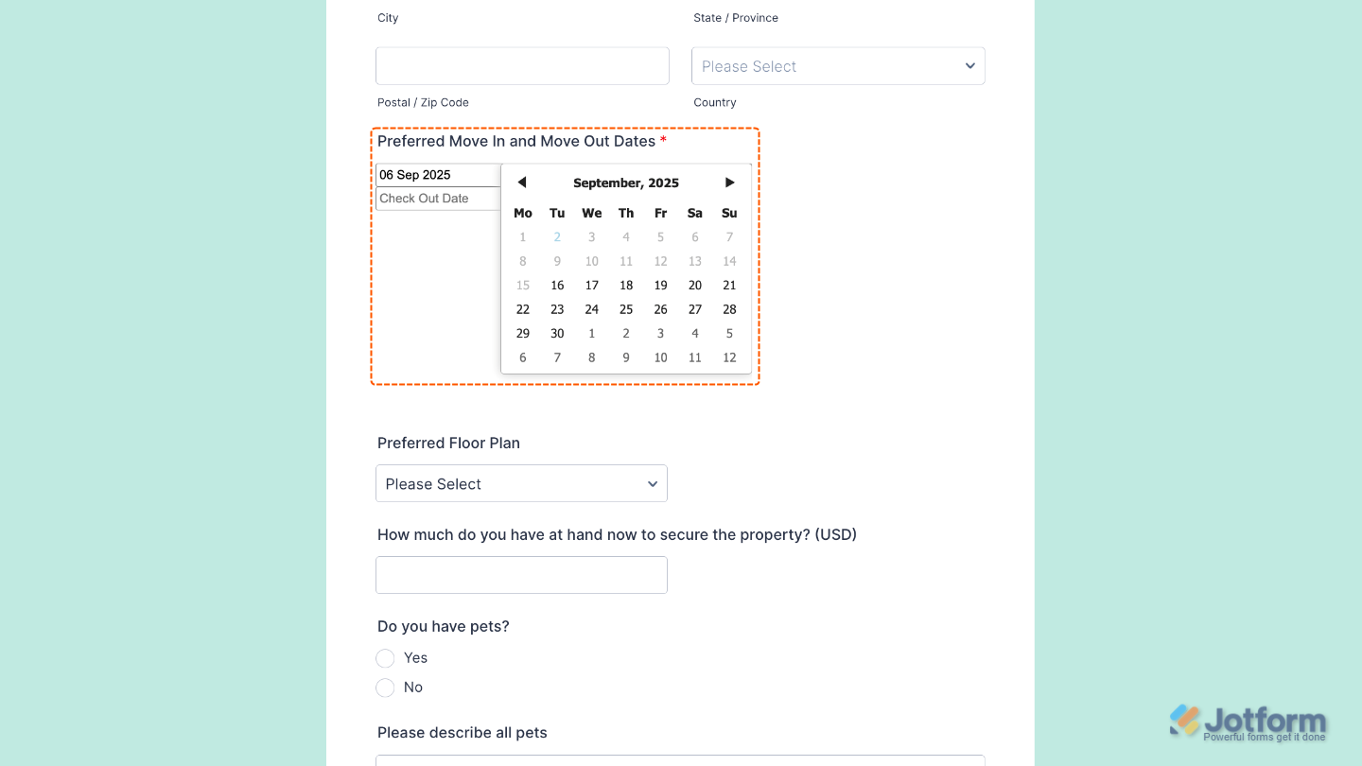
Task: Click the City text input
Action: click(522, 66)
